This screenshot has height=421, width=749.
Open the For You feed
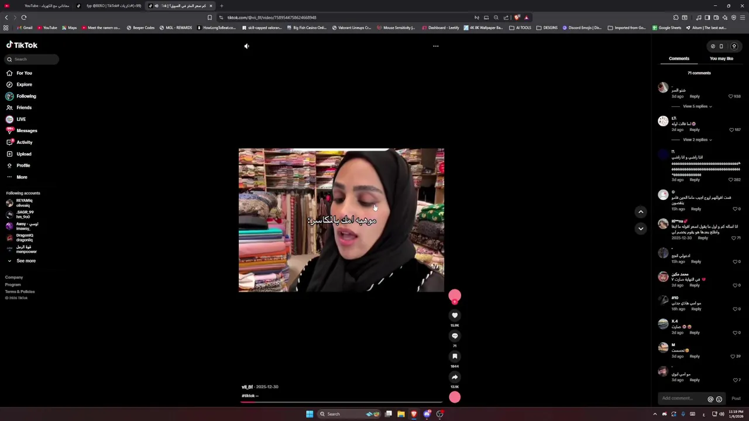[x=24, y=73]
